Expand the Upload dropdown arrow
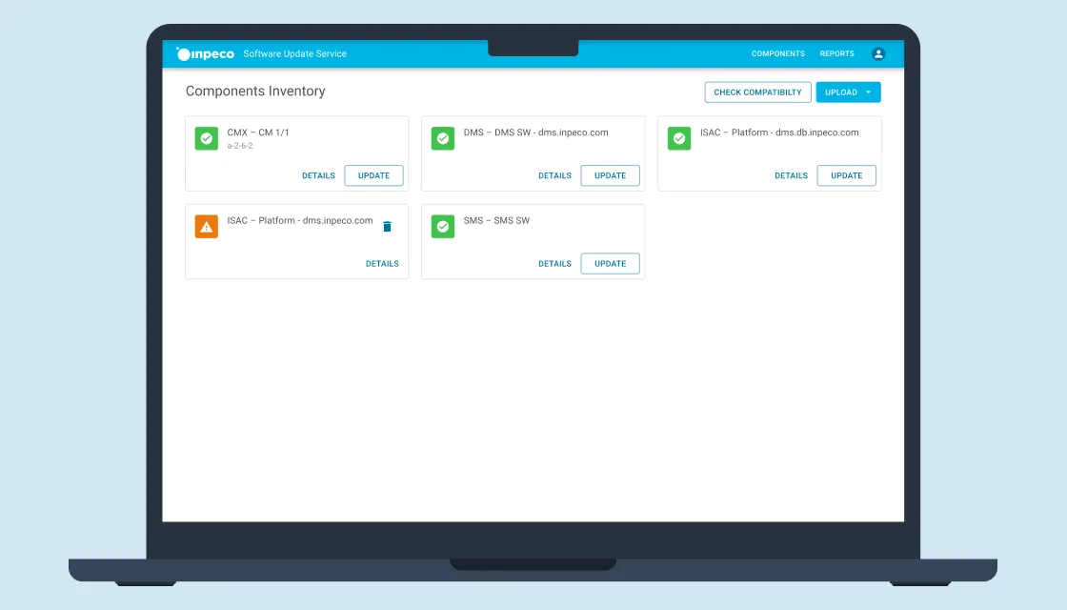This screenshot has width=1067, height=610. (x=868, y=91)
